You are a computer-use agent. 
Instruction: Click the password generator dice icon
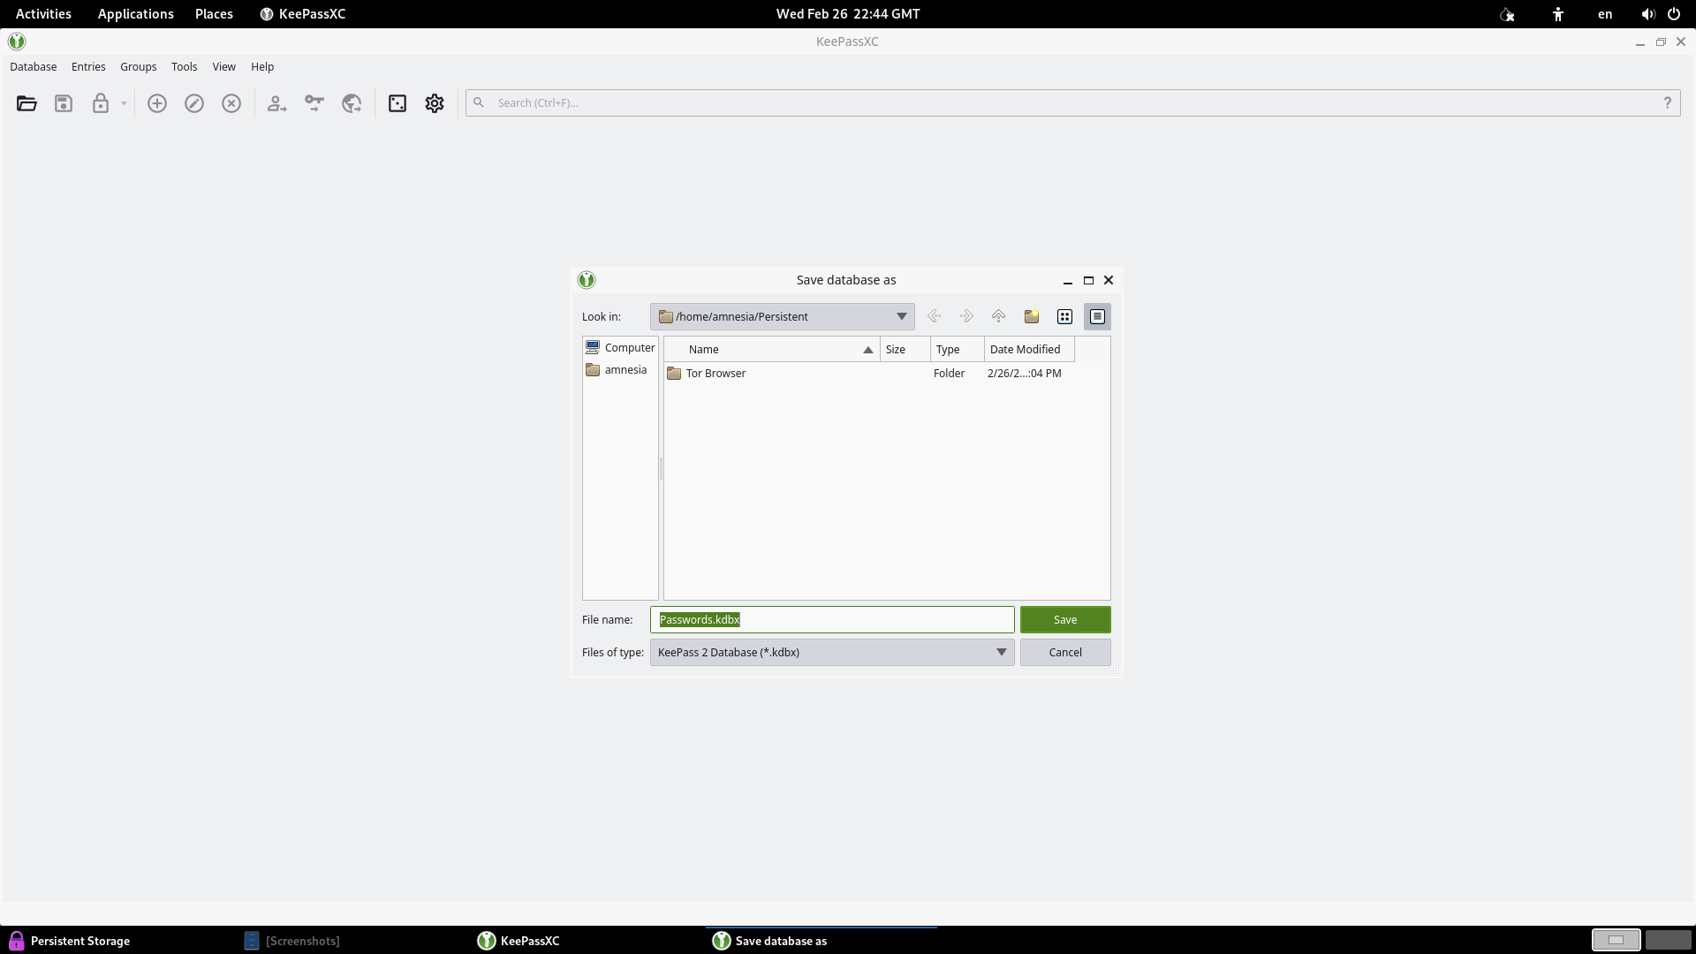[397, 103]
